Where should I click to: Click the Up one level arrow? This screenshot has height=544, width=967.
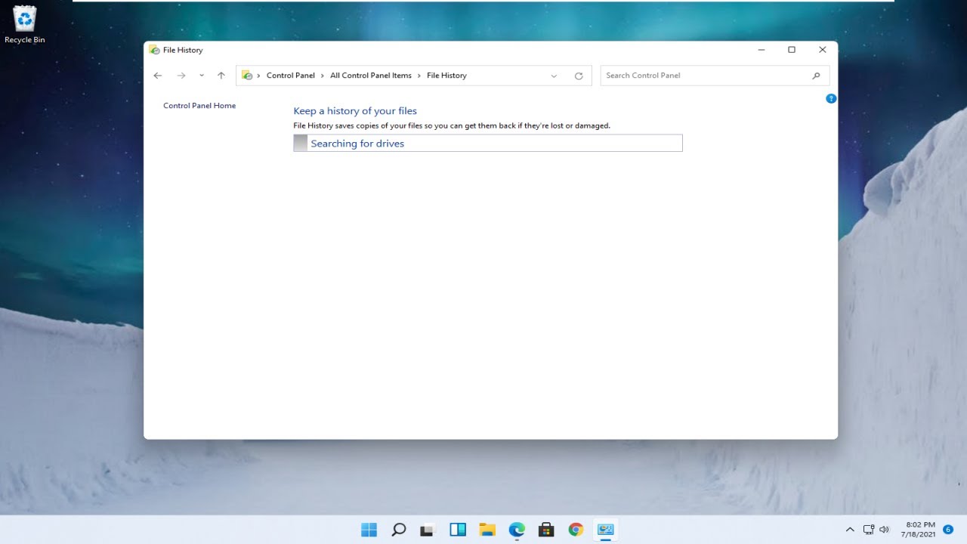click(x=221, y=76)
